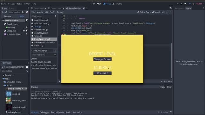The width and height of the screenshot is (205, 115).
Task: Open Player.gd in script list
Action: (x=38, y=36)
